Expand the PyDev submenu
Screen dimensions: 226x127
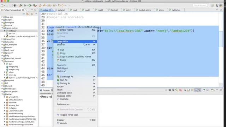pos(75,87)
